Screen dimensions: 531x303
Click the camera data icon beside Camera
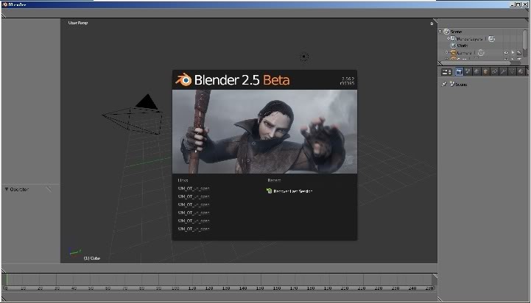[481, 53]
